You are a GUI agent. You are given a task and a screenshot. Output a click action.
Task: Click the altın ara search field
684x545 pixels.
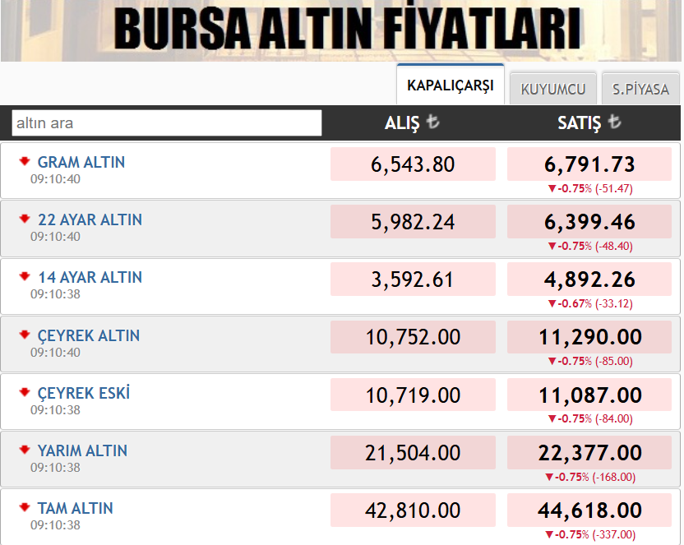[164, 122]
